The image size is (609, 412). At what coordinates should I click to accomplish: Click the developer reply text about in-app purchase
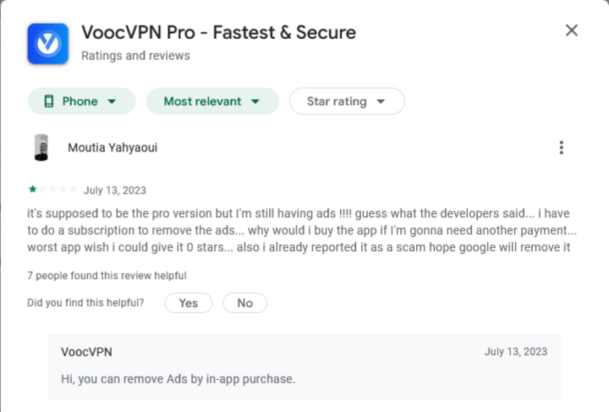(x=178, y=379)
